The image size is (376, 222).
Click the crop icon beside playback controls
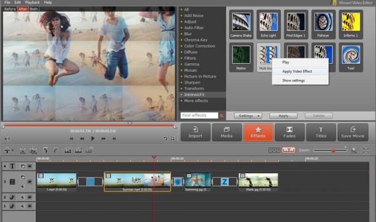click(172, 138)
